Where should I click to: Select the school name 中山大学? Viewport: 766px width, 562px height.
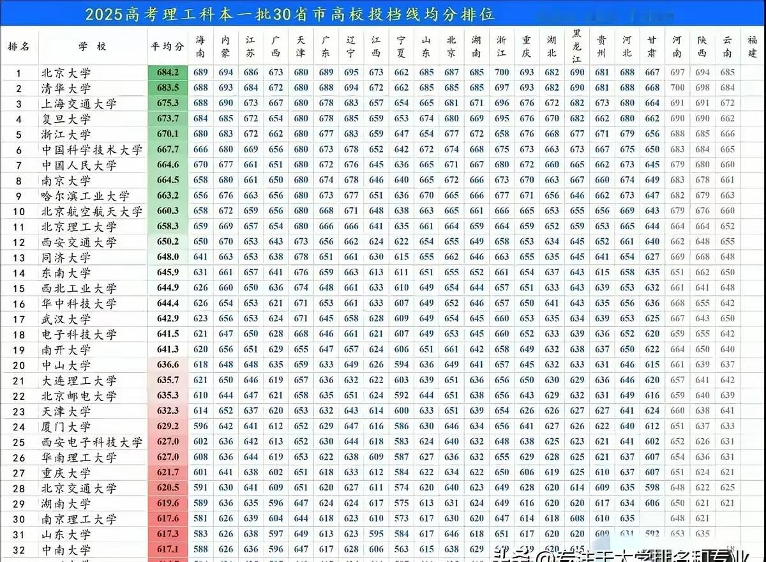tap(66, 365)
